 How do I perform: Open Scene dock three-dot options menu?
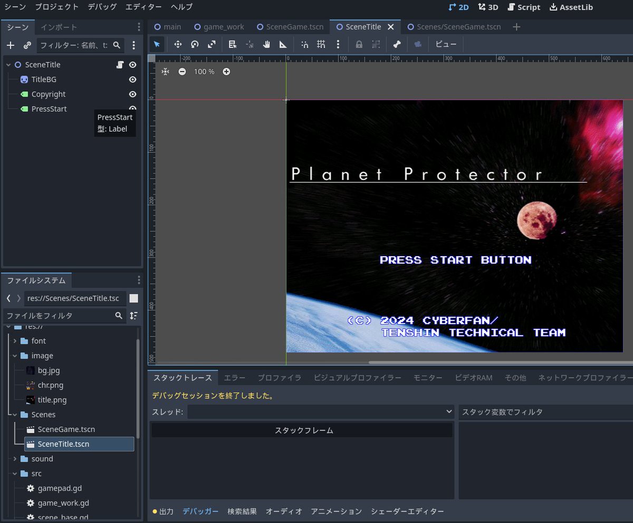click(x=139, y=27)
